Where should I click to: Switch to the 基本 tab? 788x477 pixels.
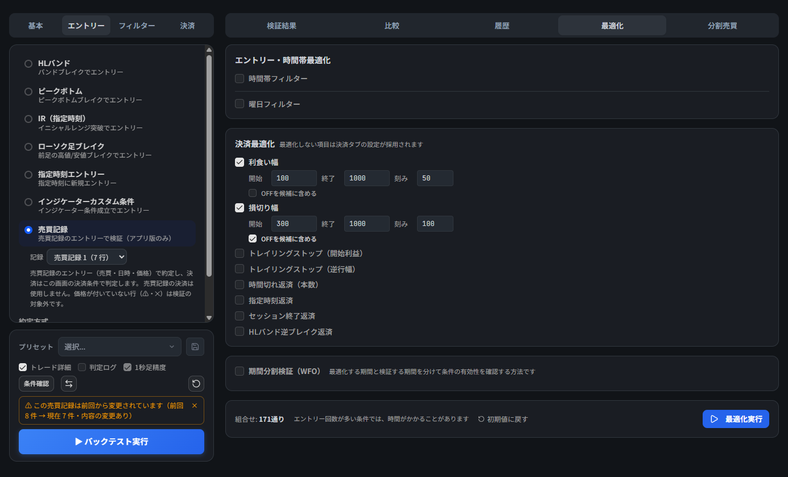coord(35,26)
